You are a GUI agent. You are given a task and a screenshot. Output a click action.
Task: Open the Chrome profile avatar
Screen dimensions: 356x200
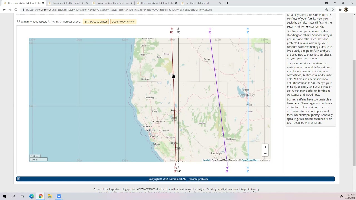(x=346, y=9)
